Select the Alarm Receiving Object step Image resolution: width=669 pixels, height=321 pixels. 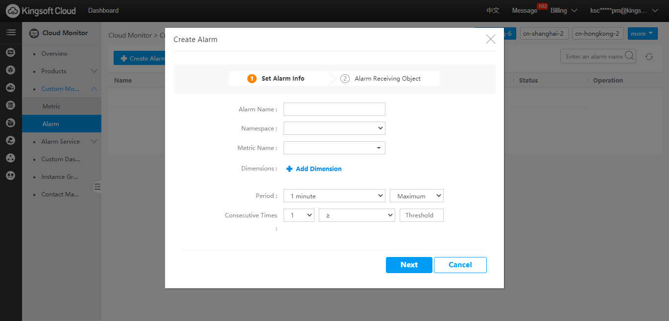[387, 79]
